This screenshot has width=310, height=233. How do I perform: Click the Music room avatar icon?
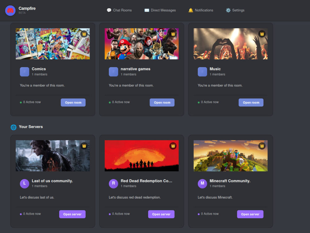202,72
